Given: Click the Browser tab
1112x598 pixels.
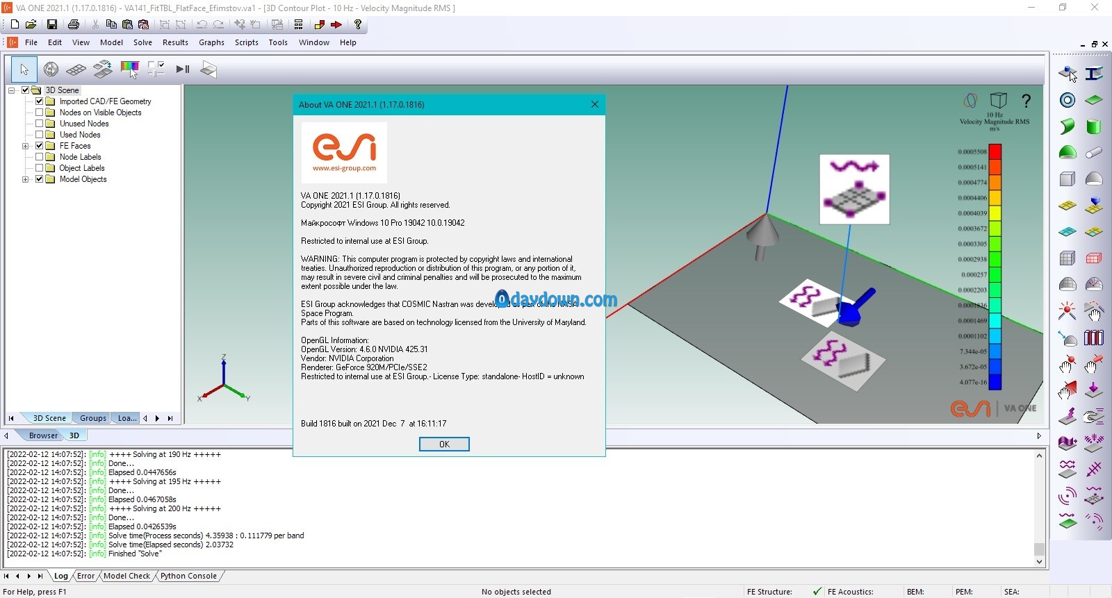Looking at the screenshot, I should coord(43,435).
